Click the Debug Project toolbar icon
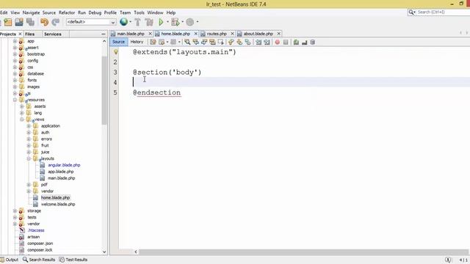470x264 pixels. tap(176, 22)
